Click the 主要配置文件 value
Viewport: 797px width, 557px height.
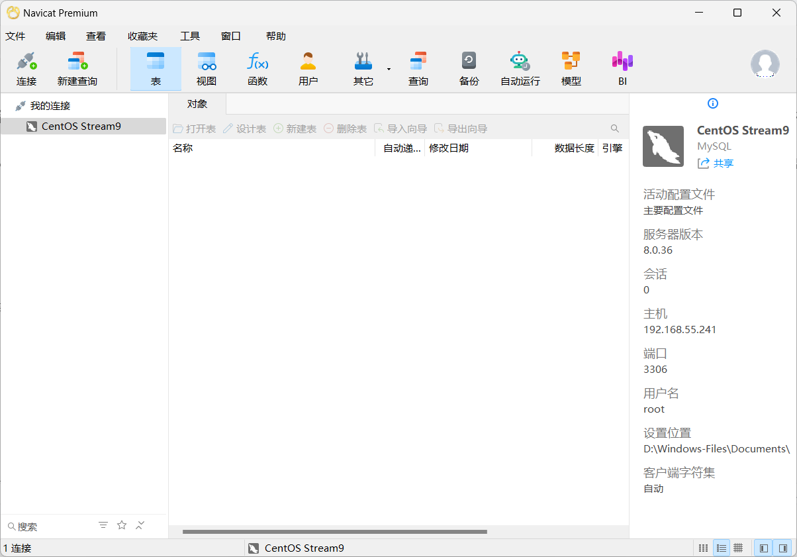click(x=673, y=211)
